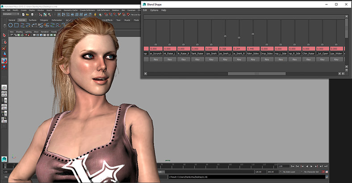
Task: Open the Animation menu set dropdown
Action: 11,14
